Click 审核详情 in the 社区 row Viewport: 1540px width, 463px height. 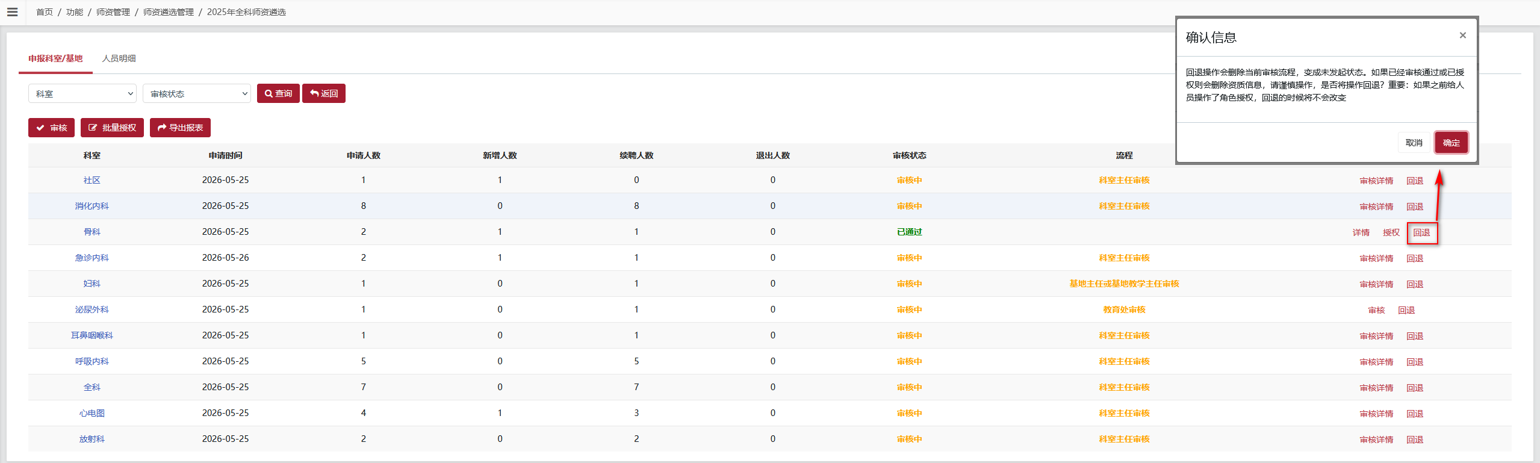click(1376, 181)
